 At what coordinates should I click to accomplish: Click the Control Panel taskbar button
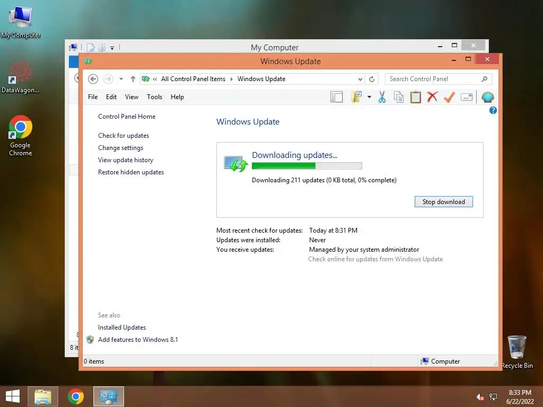tap(109, 396)
